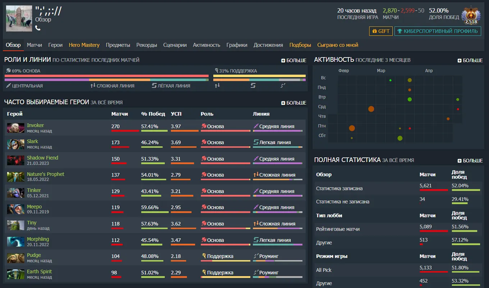Open the Shadow Fiend hero link

[x=42, y=157]
